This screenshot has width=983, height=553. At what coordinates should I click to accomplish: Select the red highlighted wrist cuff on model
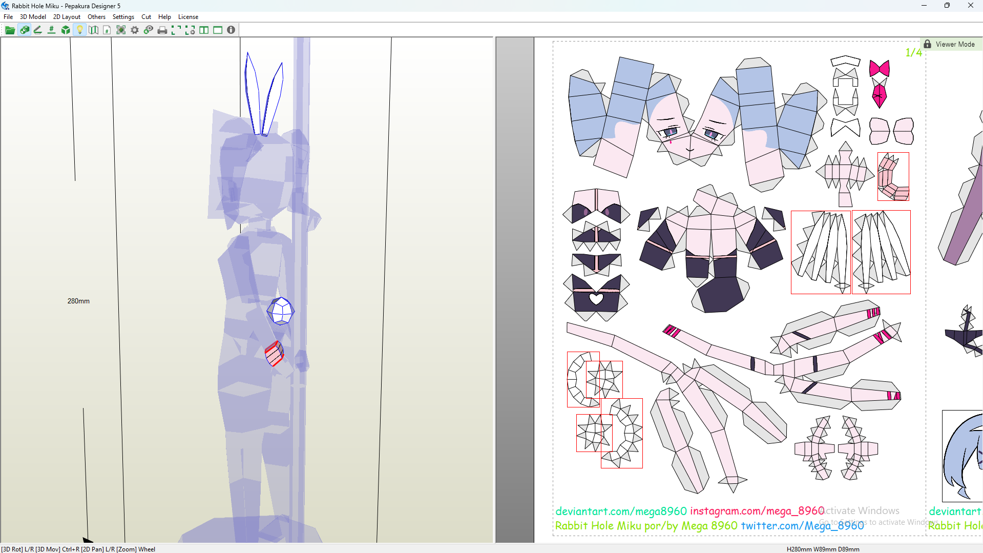tap(275, 354)
